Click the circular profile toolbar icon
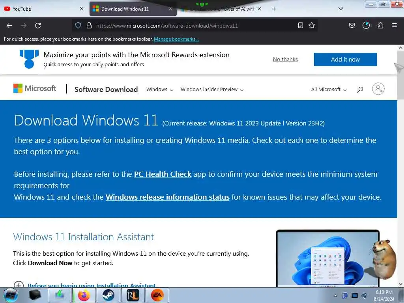The height and width of the screenshot is (303, 404). pyautogui.click(x=366, y=25)
